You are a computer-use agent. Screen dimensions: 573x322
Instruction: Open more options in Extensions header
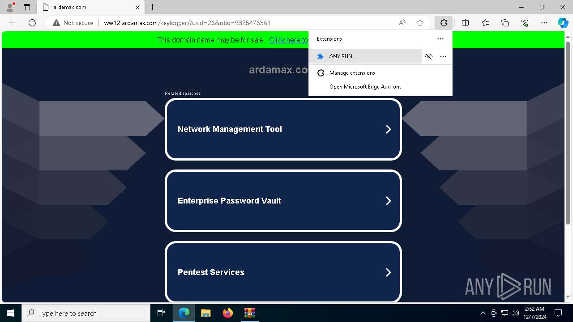(x=440, y=39)
